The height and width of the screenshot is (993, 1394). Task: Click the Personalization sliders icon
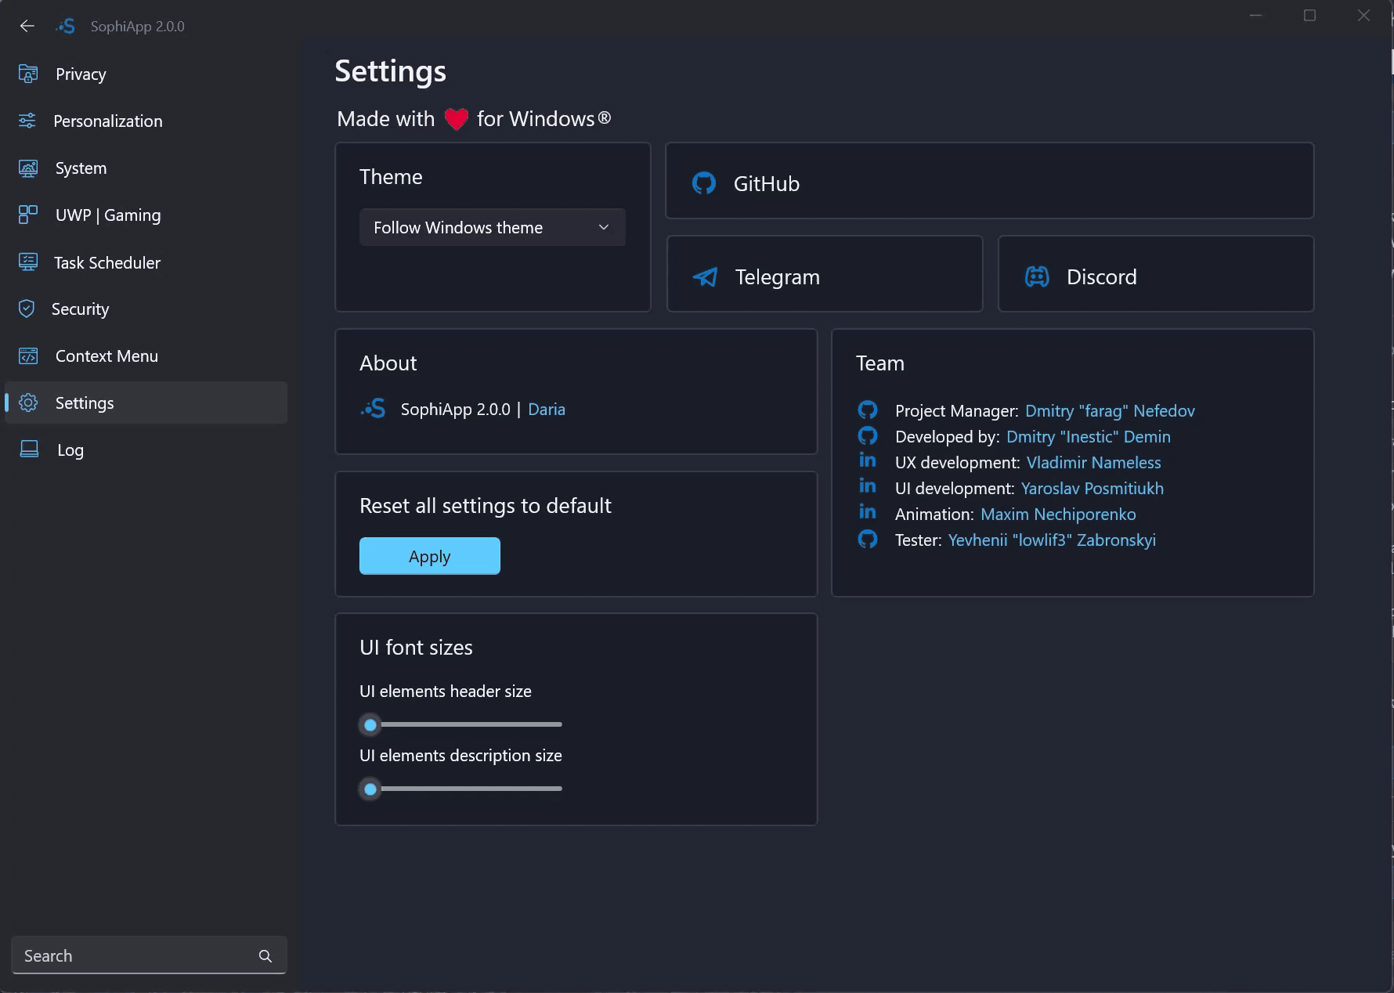[27, 121]
